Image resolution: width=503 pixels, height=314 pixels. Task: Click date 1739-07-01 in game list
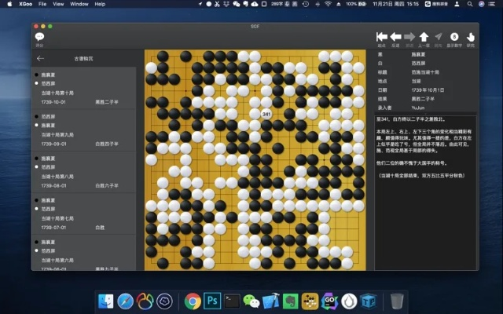pos(53,228)
